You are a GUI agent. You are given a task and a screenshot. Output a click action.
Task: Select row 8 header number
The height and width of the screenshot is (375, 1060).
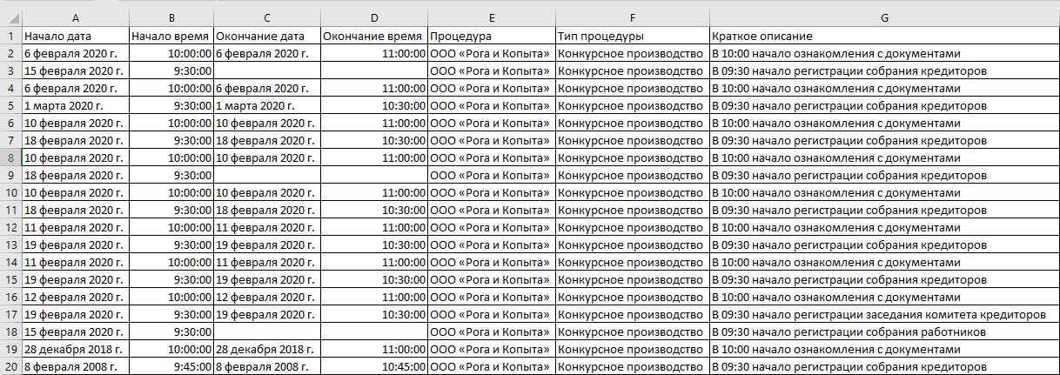pos(10,158)
